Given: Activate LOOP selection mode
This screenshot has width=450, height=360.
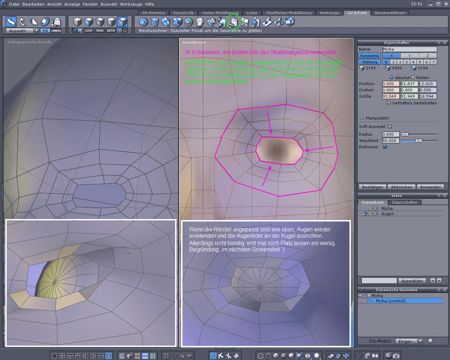Looking at the screenshot, I should click(88, 31).
